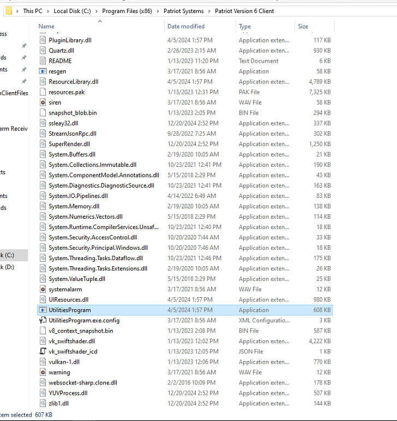
Task: Click the UtilitiesProgram application icon
Action: tap(43, 310)
